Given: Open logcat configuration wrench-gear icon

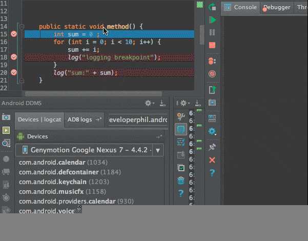Looking at the screenshot, I should point(181,116).
